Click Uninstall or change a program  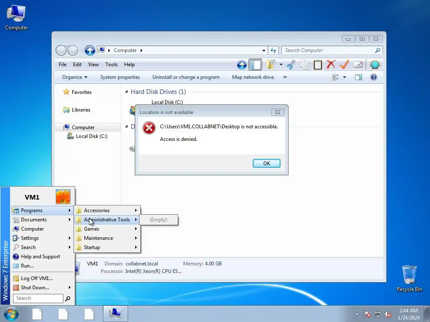click(186, 77)
